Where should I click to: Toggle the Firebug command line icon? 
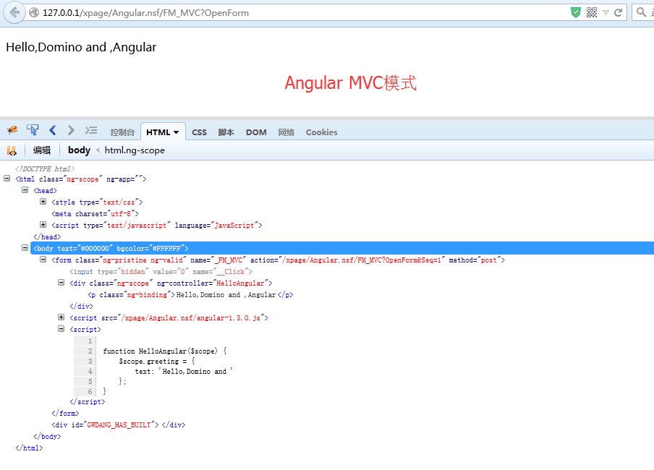(x=91, y=131)
